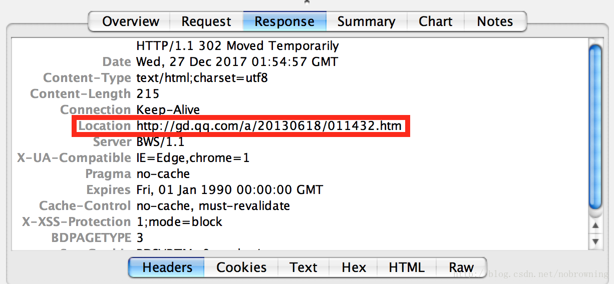This screenshot has height=284, width=614.
Task: Open the Notes tab
Action: (495, 21)
